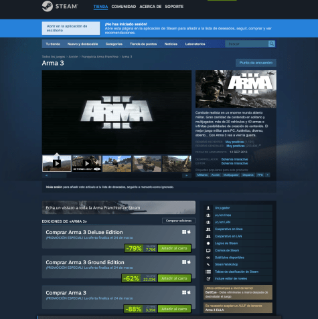Click the search magnifier icon
Screen dimensions: 318x319
point(271,43)
